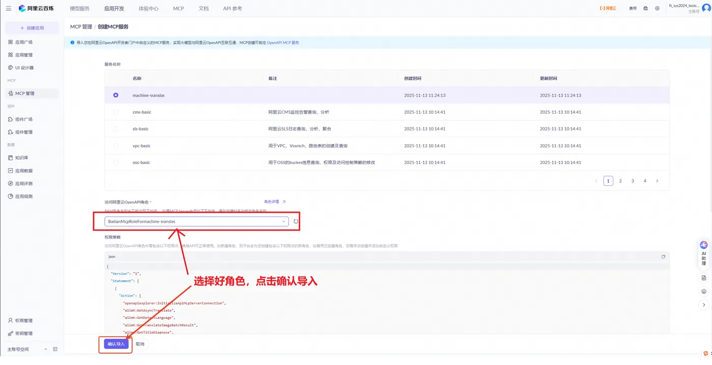The image size is (712, 365).
Task: Open the 体验中心 top menu
Action: click(x=149, y=9)
